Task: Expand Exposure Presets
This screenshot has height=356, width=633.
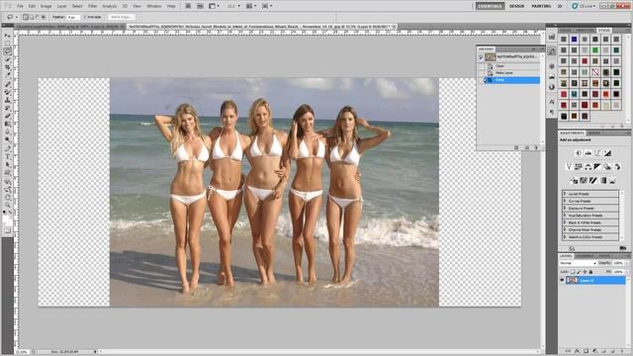Action: (565, 209)
